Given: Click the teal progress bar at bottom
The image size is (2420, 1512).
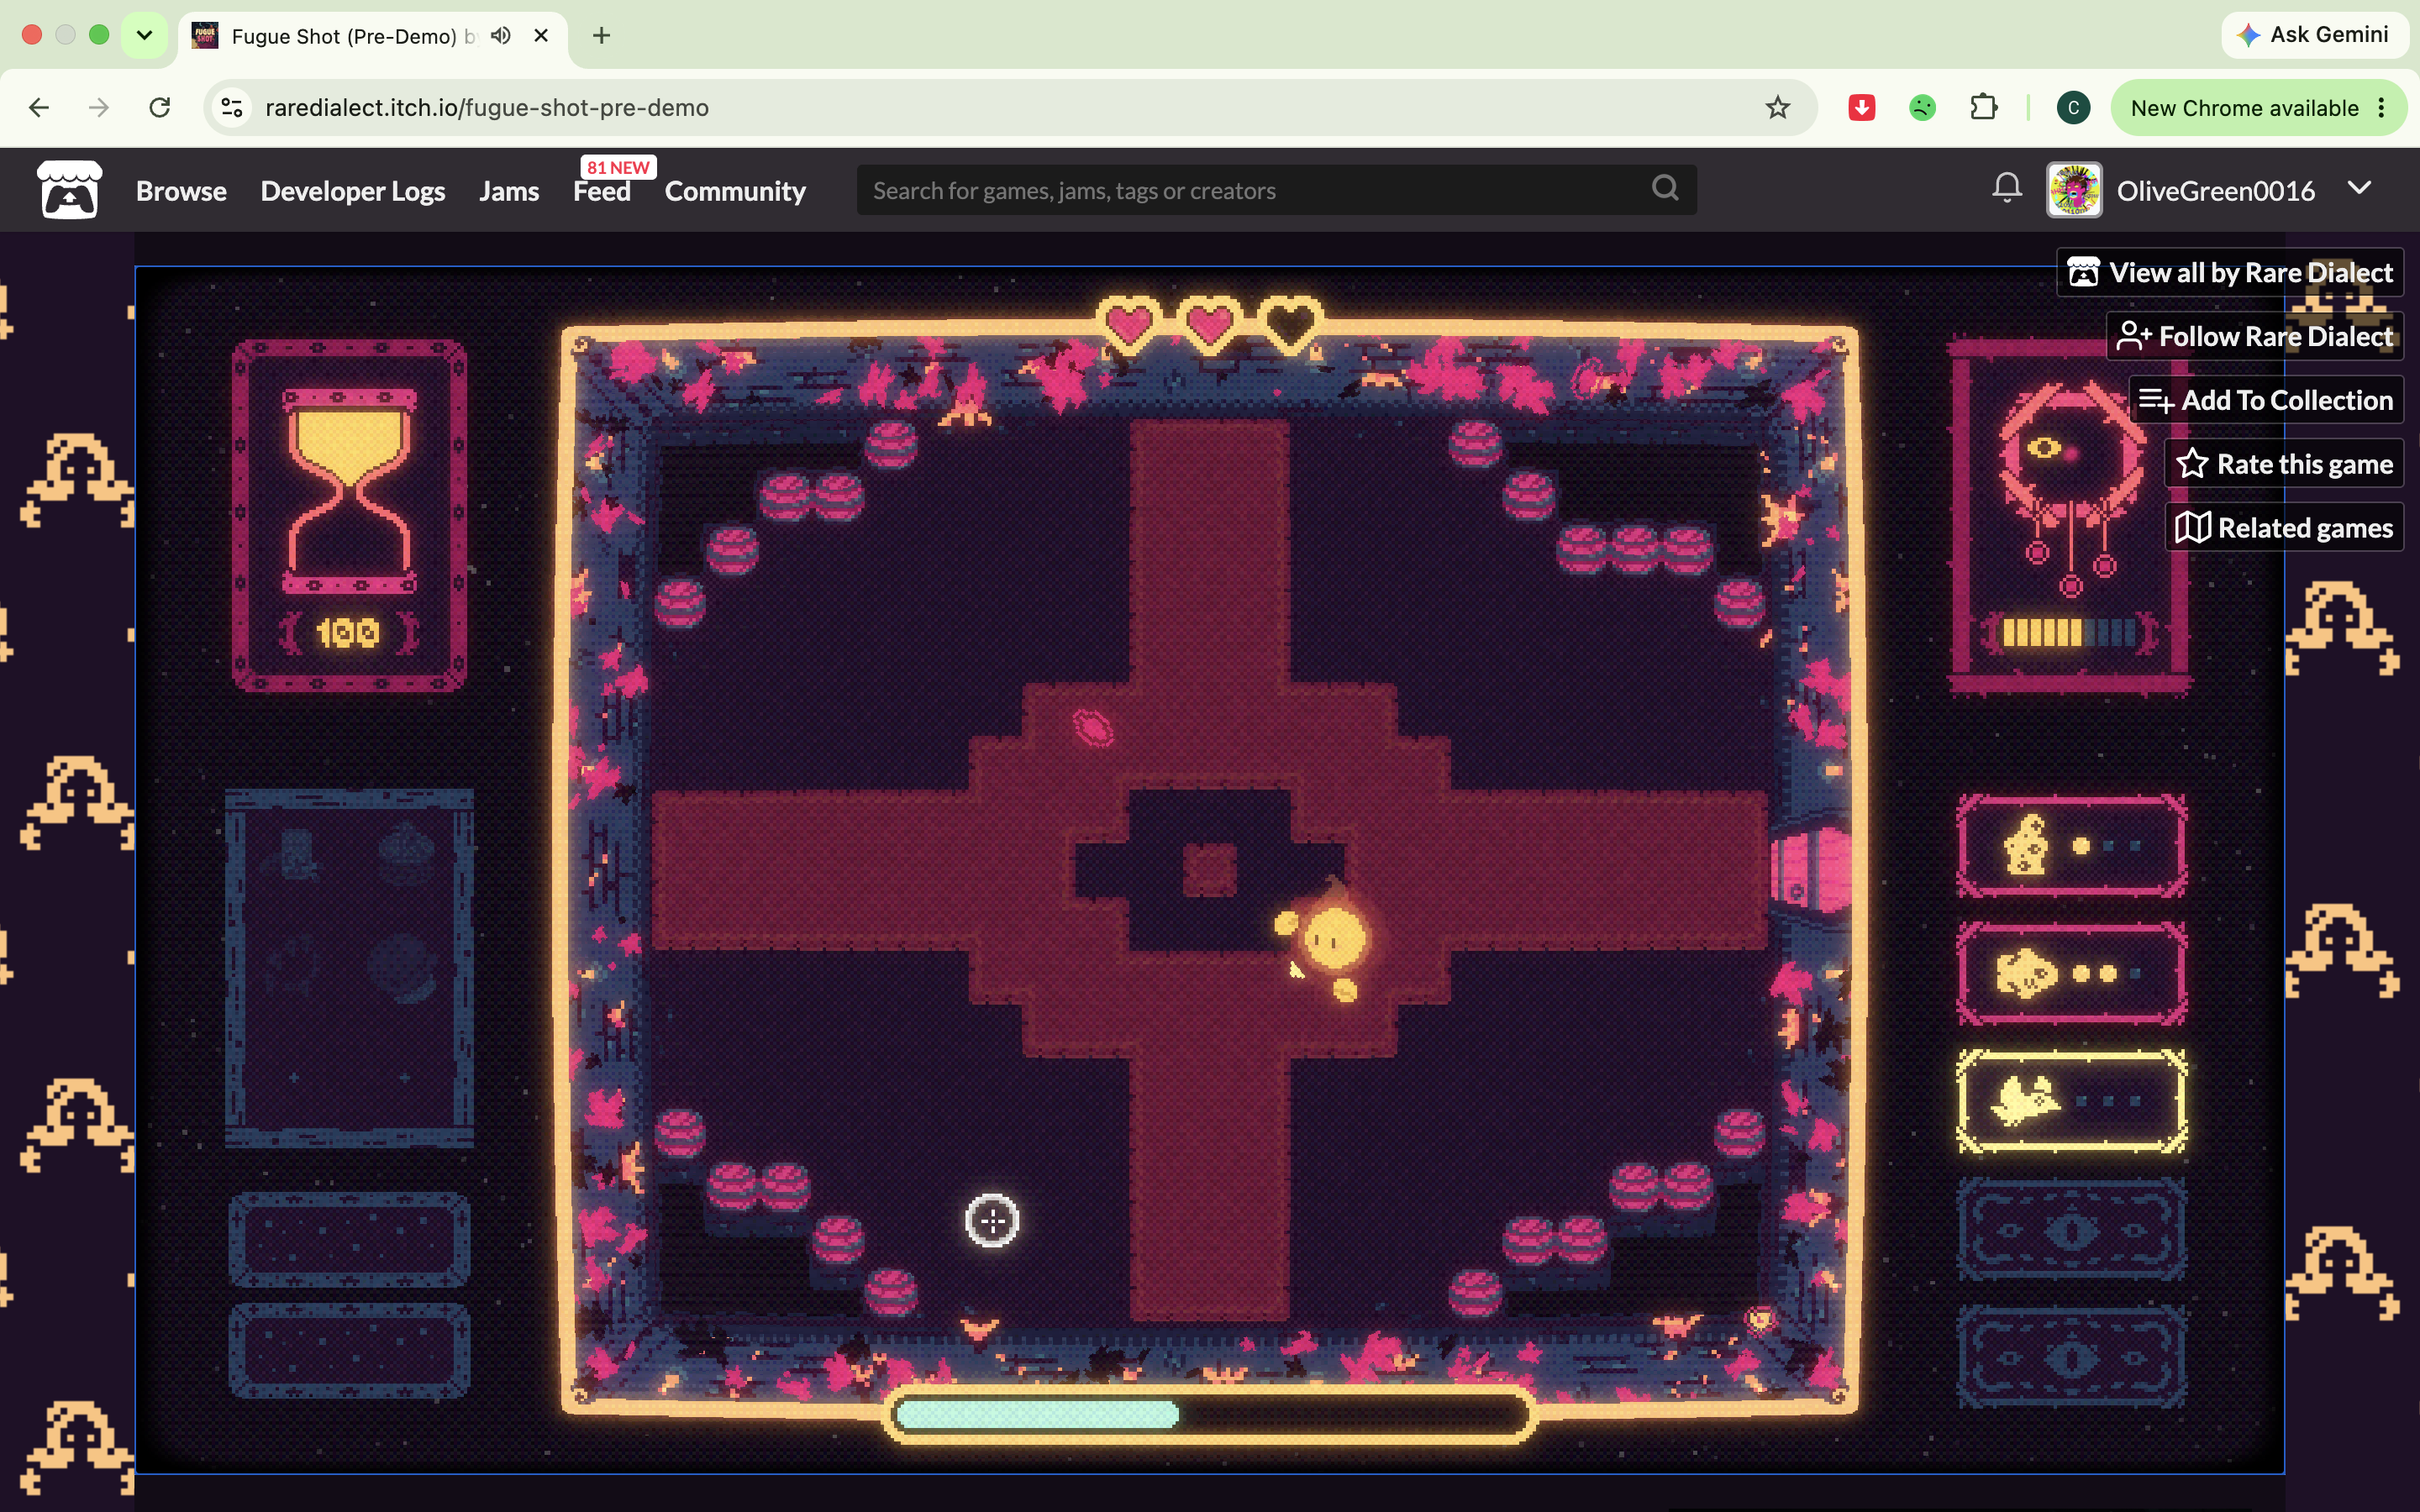Looking at the screenshot, I should click(x=1210, y=1414).
